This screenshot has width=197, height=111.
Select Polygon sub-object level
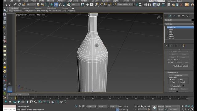point(171,36)
